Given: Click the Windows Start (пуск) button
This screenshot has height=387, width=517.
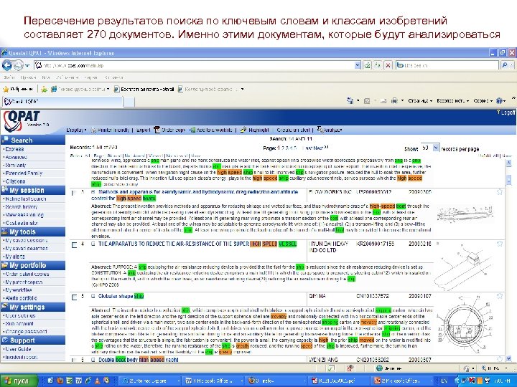Looking at the screenshot, I should [x=19, y=381].
